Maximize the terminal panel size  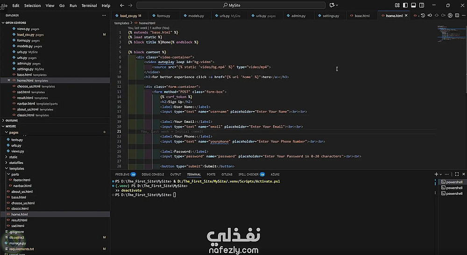coord(457,174)
